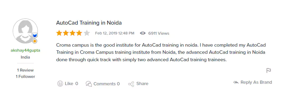Click the first rating star
This screenshot has width=282, height=106.
(x=59, y=33)
